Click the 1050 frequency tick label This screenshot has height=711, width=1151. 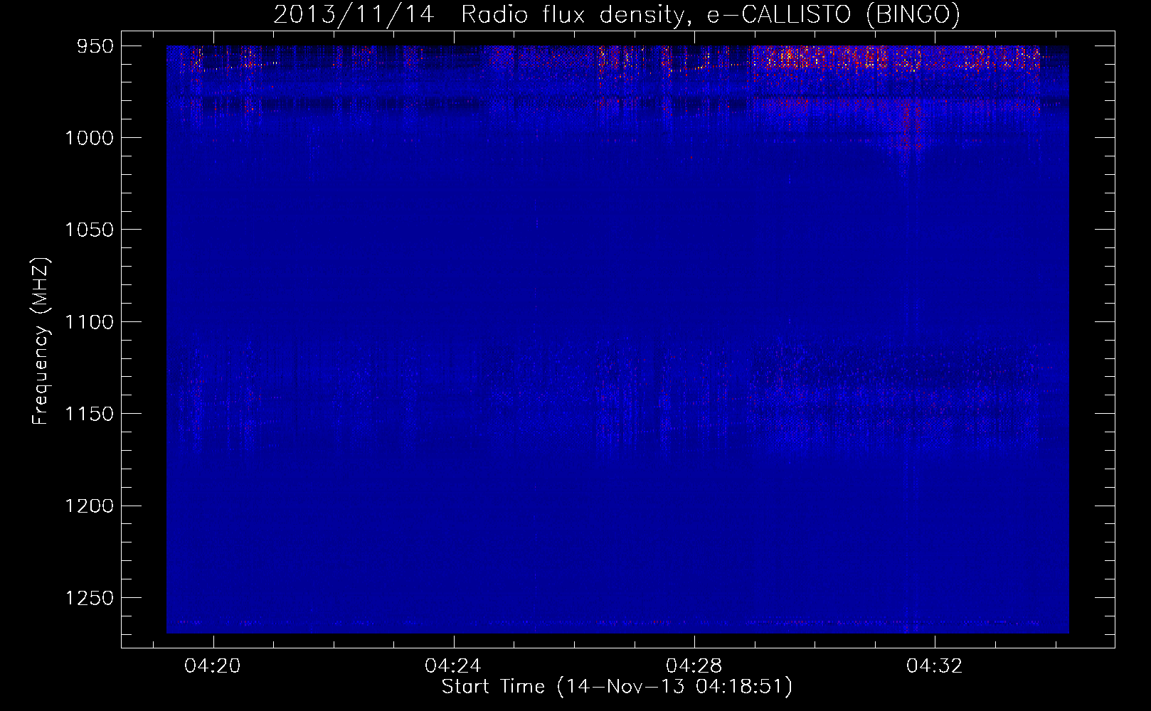[90, 230]
